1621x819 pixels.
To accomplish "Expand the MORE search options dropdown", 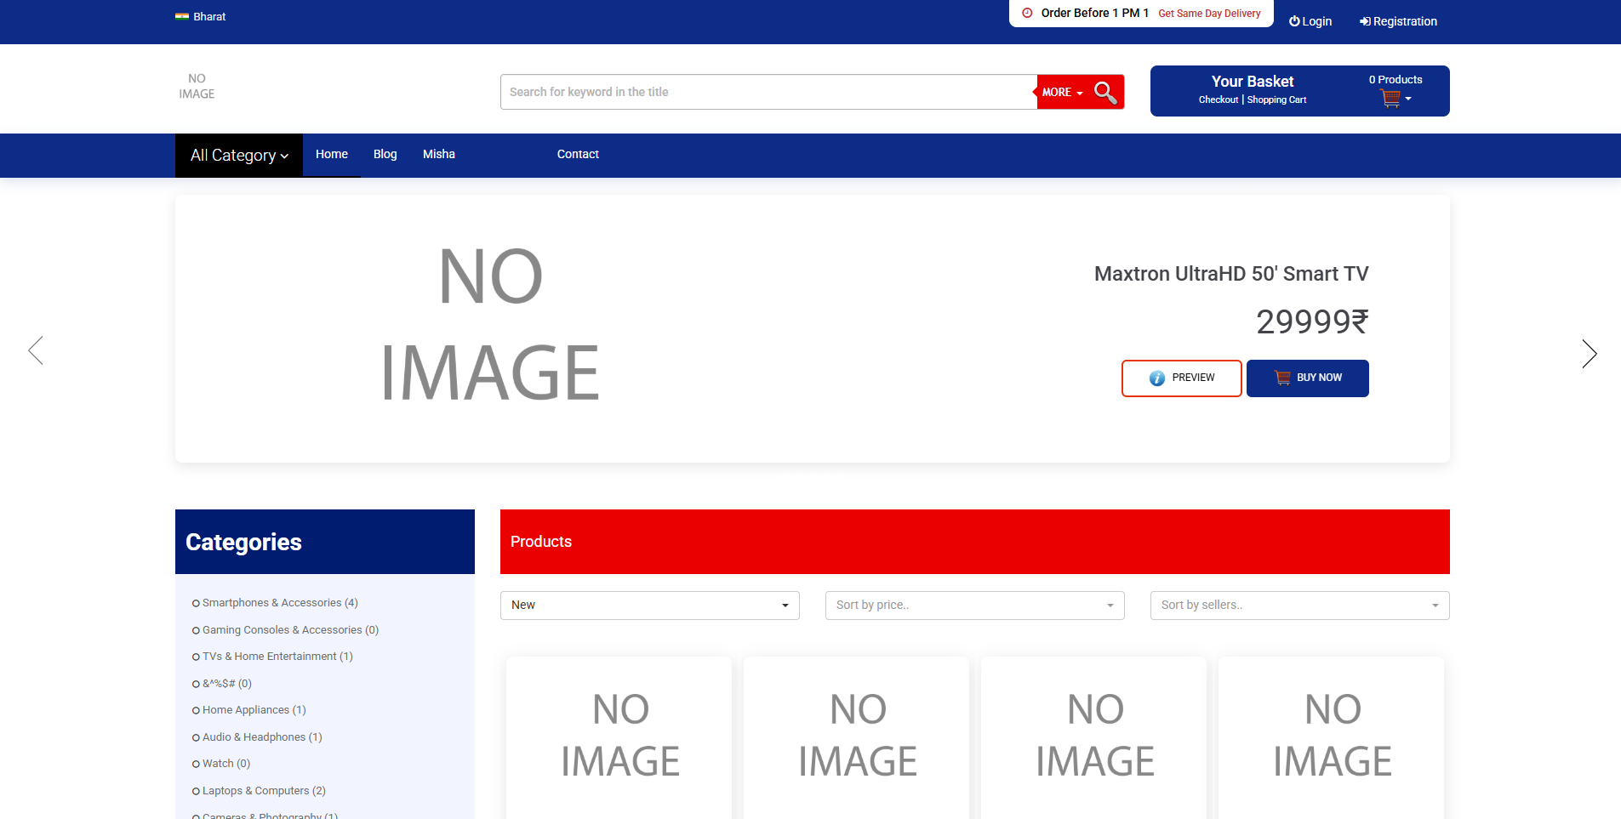I will (x=1062, y=92).
